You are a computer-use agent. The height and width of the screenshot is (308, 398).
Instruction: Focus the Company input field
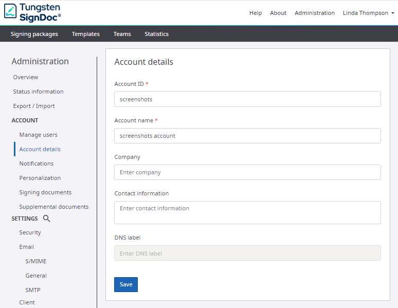(247, 172)
